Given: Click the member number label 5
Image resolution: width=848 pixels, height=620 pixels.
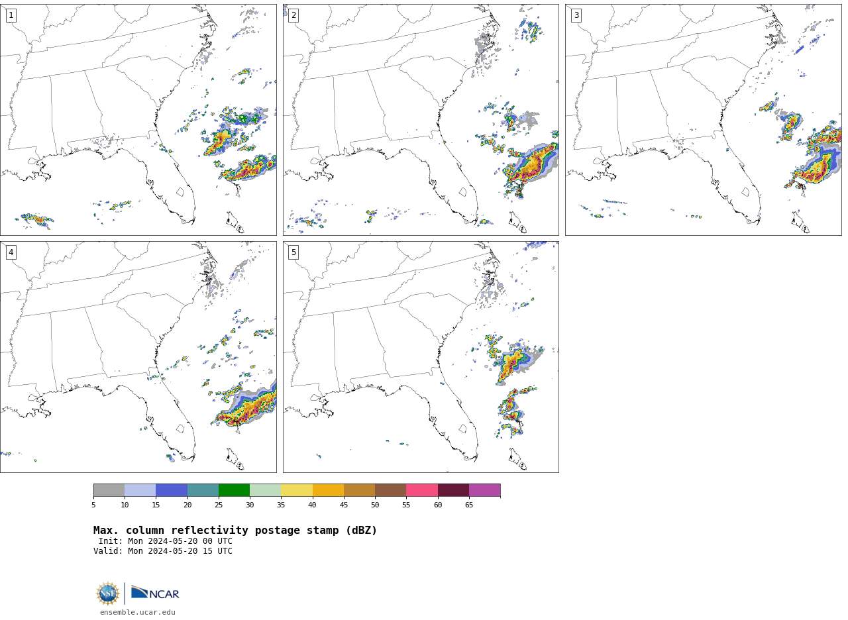Looking at the screenshot, I should (293, 252).
